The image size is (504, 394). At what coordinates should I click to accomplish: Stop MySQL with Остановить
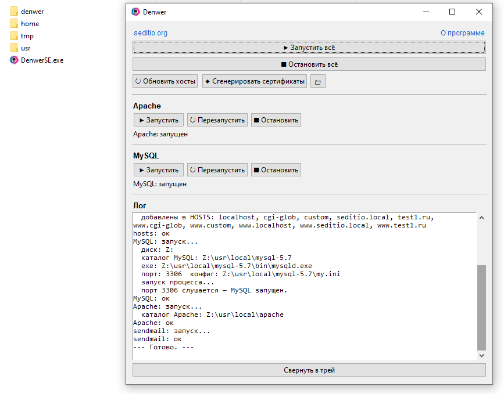click(x=276, y=170)
